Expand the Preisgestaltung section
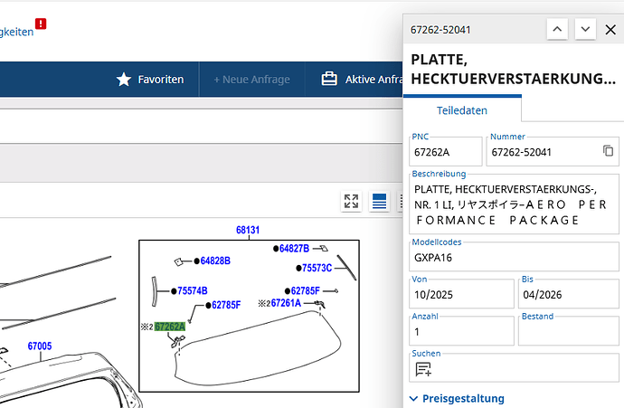The image size is (624, 408). click(x=458, y=398)
